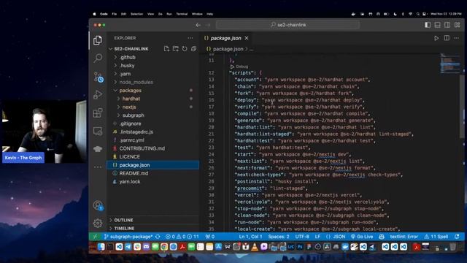Image resolution: width=467 pixels, height=263 pixels.
Task: Collapse all folders in explorer
Action: pos(193,49)
